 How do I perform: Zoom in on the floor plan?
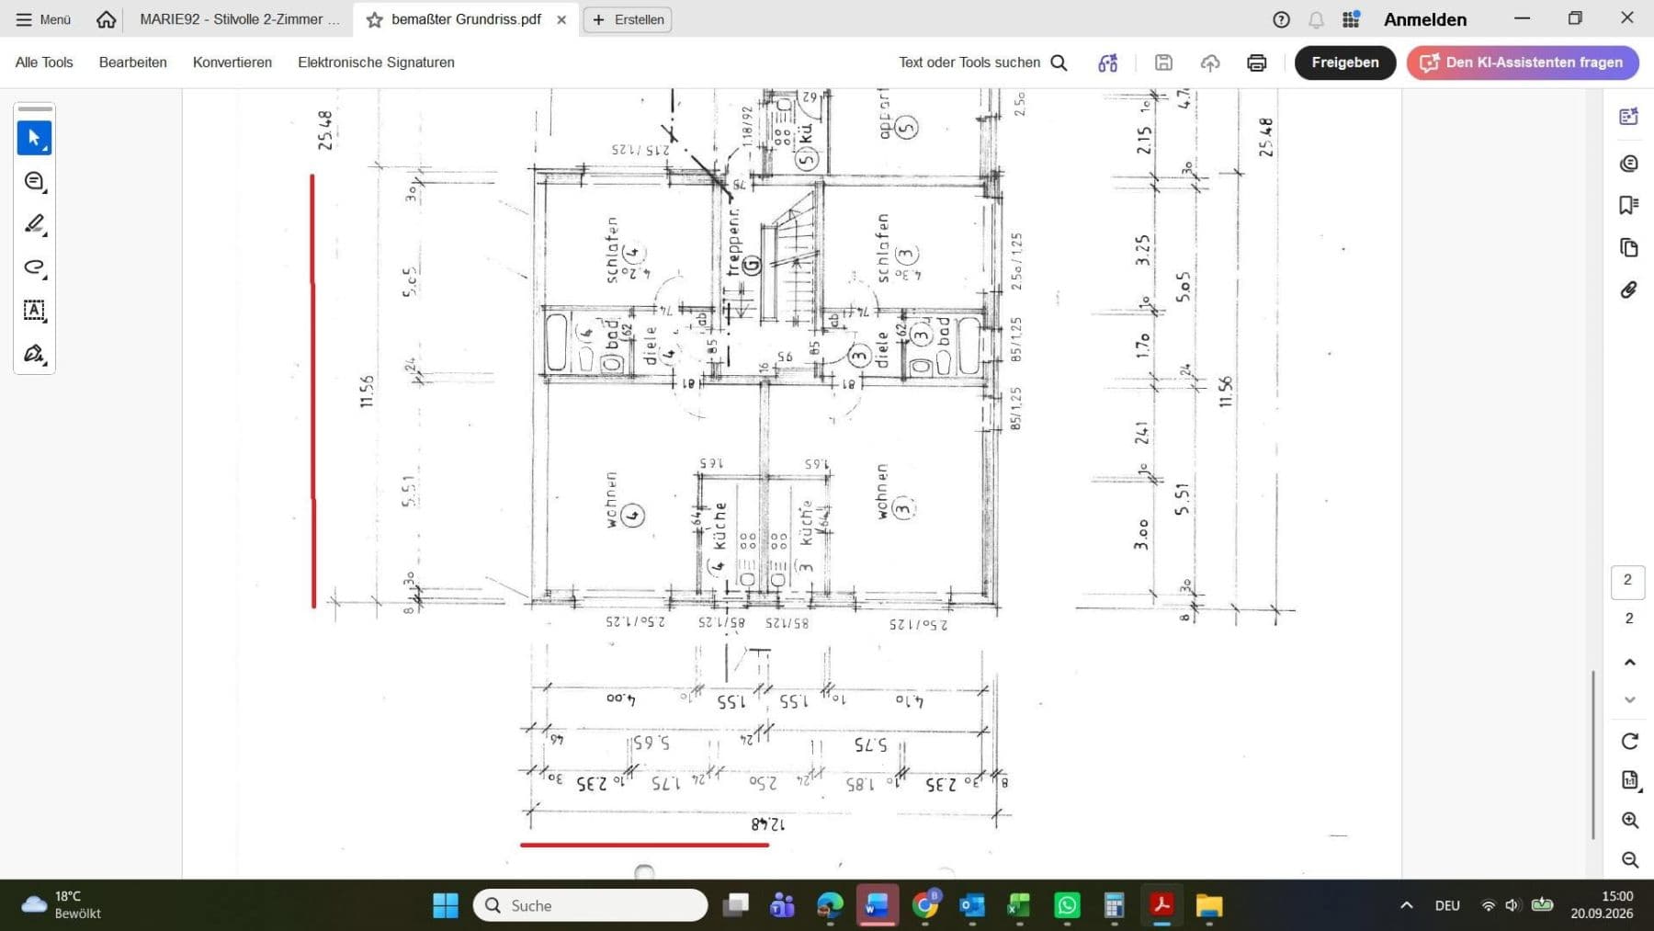tap(1629, 820)
